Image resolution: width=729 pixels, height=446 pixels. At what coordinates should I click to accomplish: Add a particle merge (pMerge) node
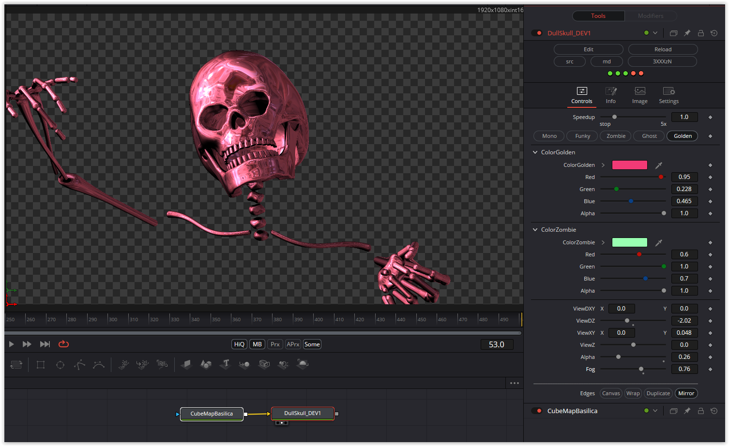click(142, 364)
